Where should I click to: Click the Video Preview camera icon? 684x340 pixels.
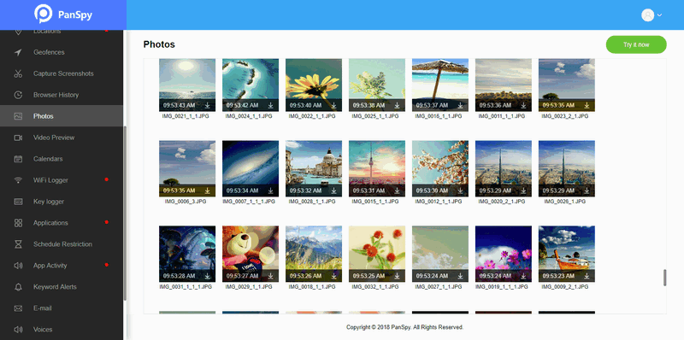18,138
